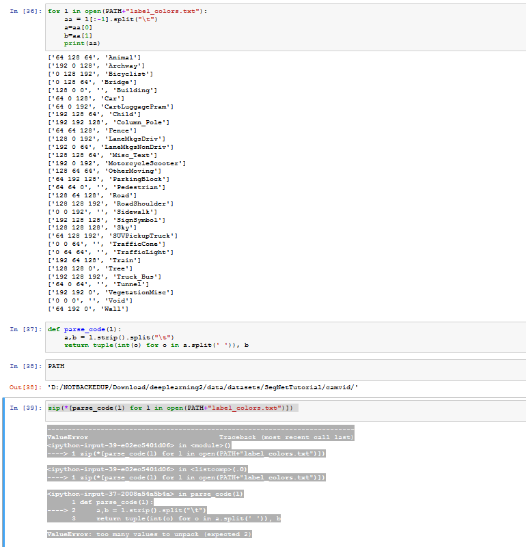
Task: Select the In [39] prompt label
Action: coord(25,408)
